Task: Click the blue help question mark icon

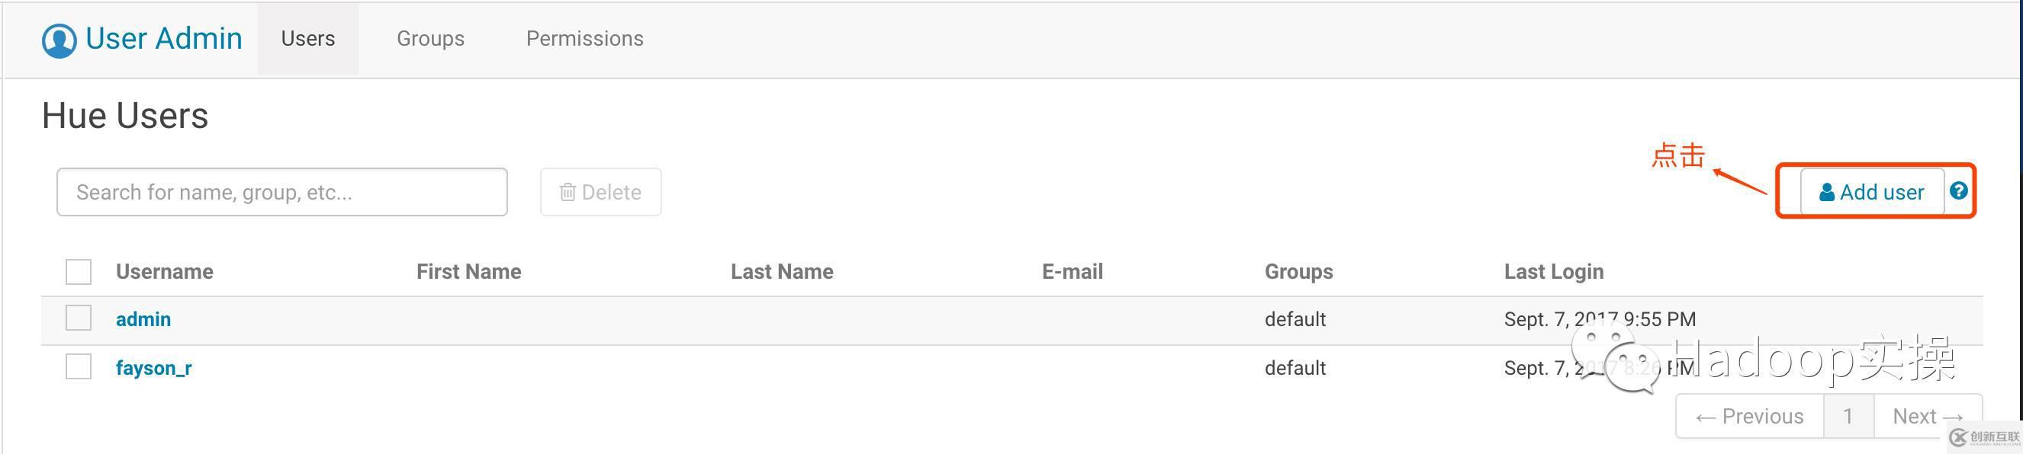Action: tap(1959, 191)
